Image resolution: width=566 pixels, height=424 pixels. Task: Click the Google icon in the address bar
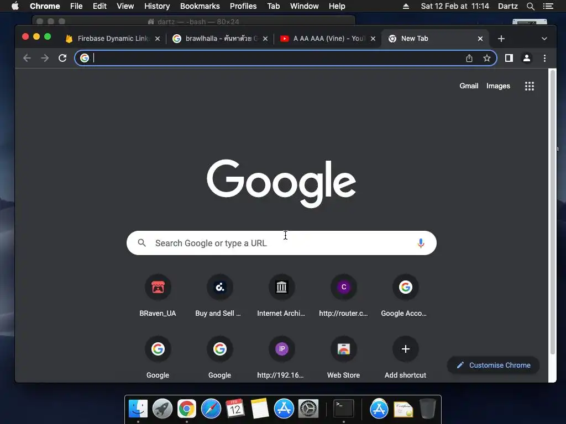coord(85,58)
